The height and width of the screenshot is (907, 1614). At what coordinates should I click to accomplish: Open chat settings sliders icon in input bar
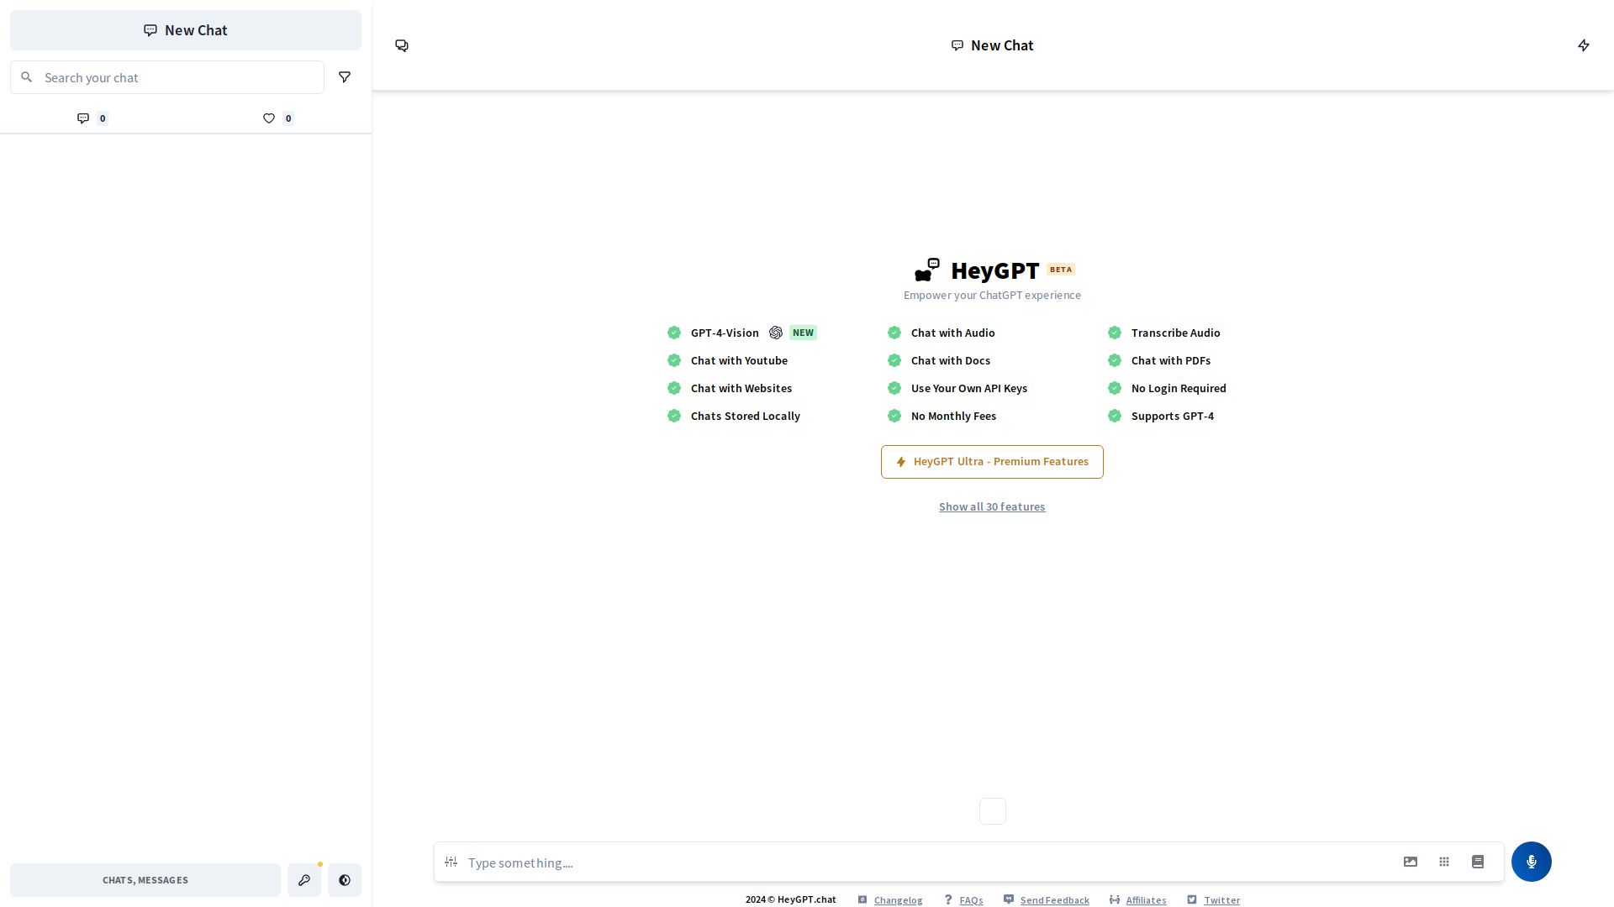(451, 862)
